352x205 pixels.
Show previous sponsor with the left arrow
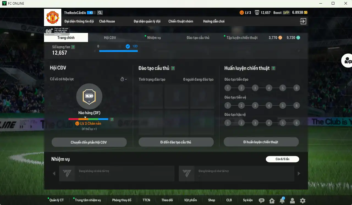54,173
